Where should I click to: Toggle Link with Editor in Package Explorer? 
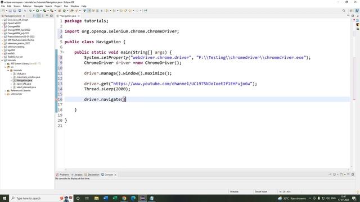[39, 16]
